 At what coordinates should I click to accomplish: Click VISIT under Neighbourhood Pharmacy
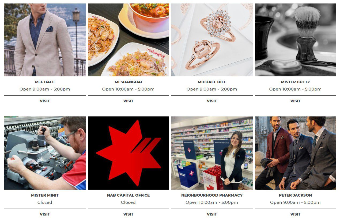tap(212, 214)
